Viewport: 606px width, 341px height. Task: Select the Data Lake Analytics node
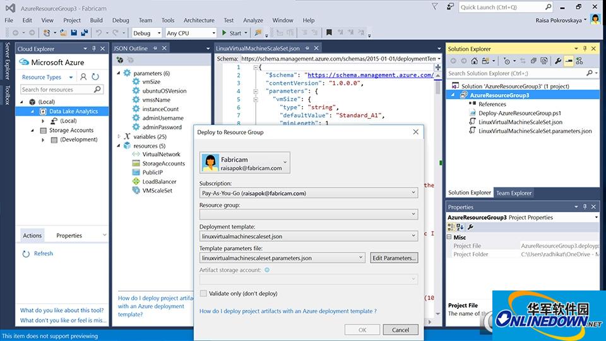(73, 111)
